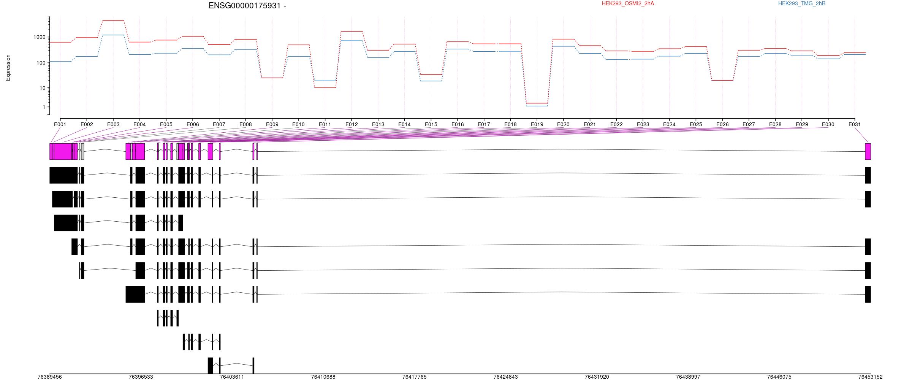Click genomic coordinate 76446075

pos(779,377)
